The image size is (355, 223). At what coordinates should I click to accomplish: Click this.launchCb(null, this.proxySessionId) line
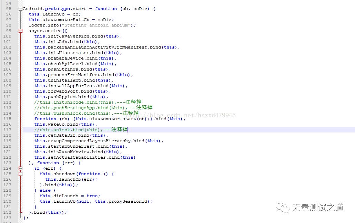[x=96, y=201]
